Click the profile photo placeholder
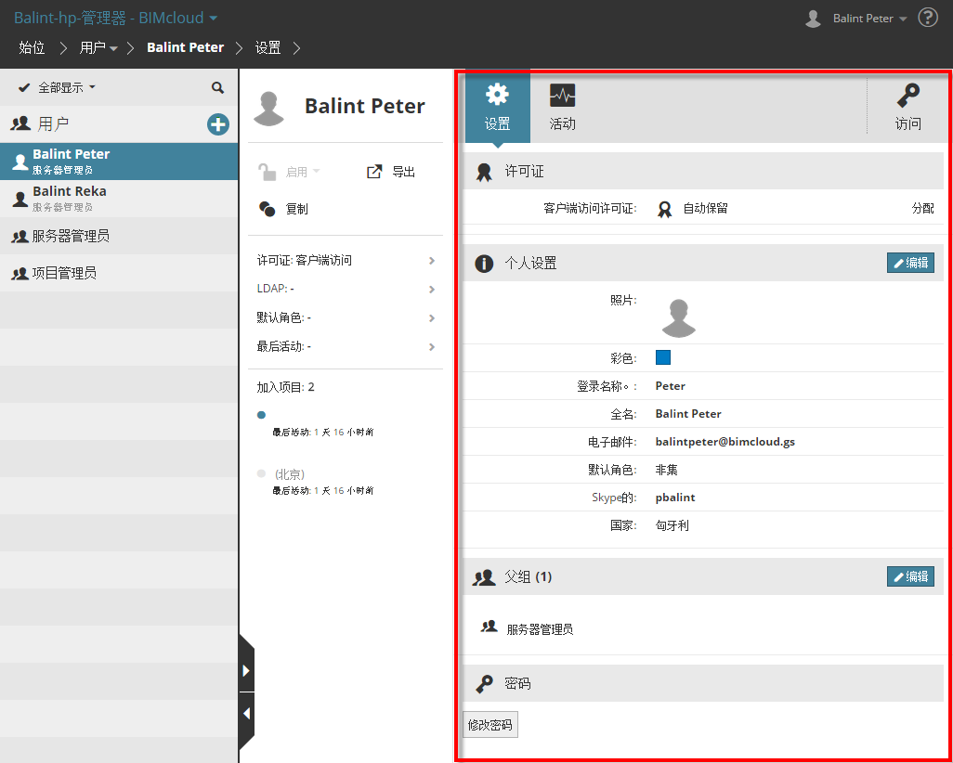 tap(678, 318)
